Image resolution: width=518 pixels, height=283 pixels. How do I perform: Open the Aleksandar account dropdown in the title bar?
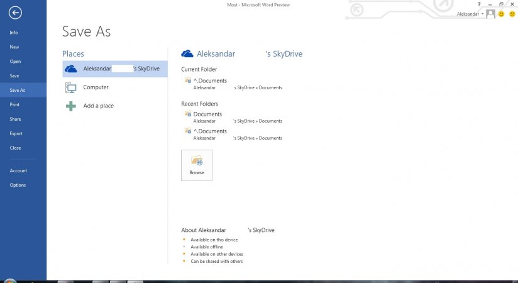[470, 14]
